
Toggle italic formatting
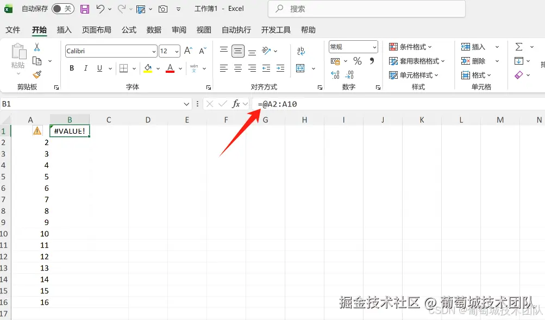85,68
